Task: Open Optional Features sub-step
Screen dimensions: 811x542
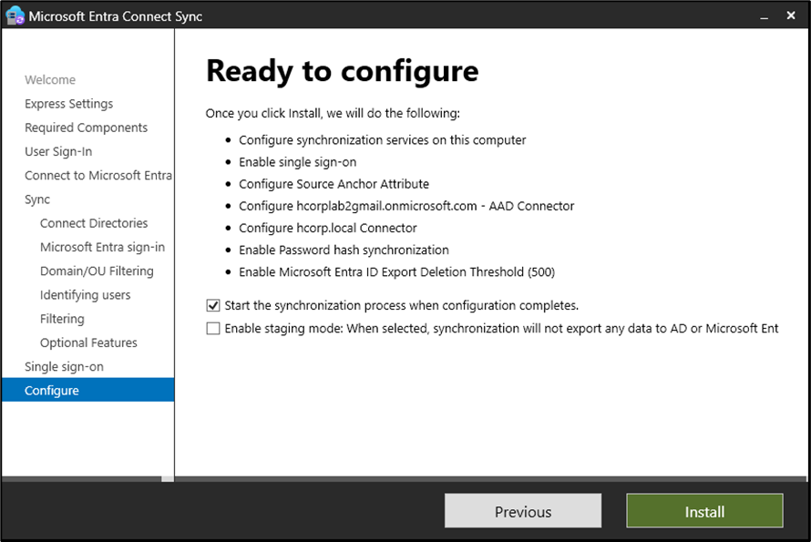Action: point(88,343)
